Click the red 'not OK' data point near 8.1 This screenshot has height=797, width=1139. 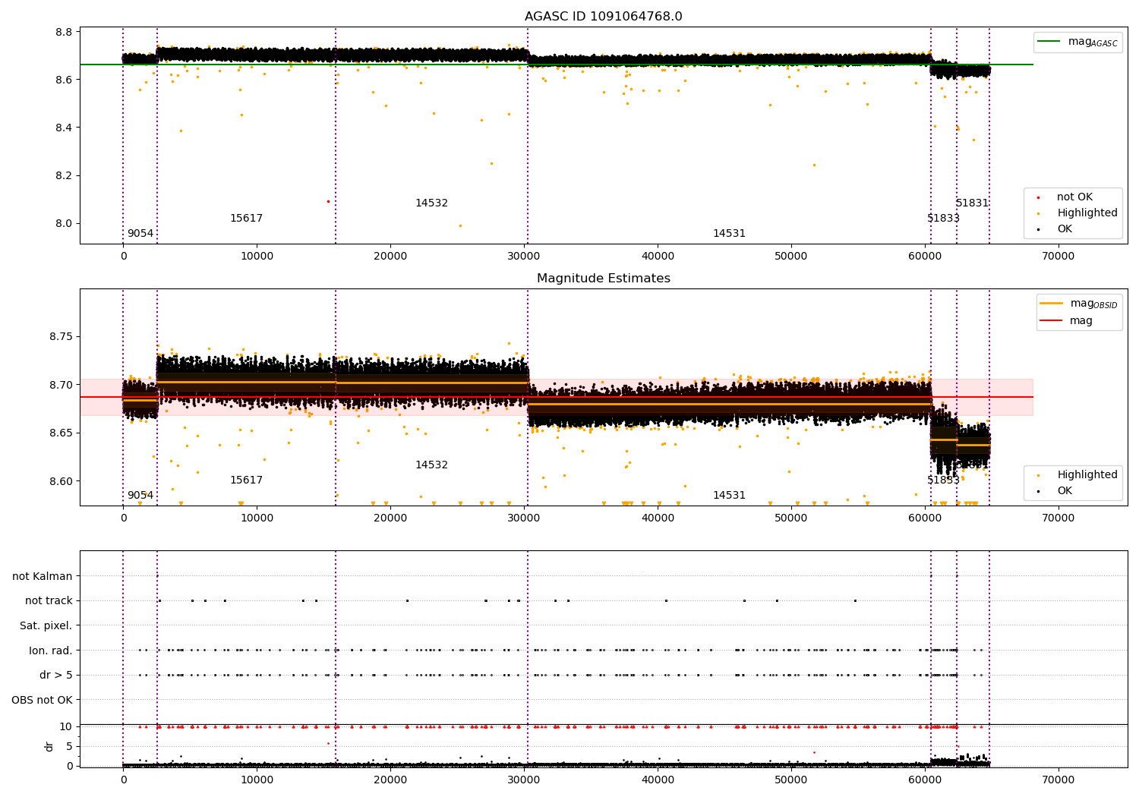328,201
